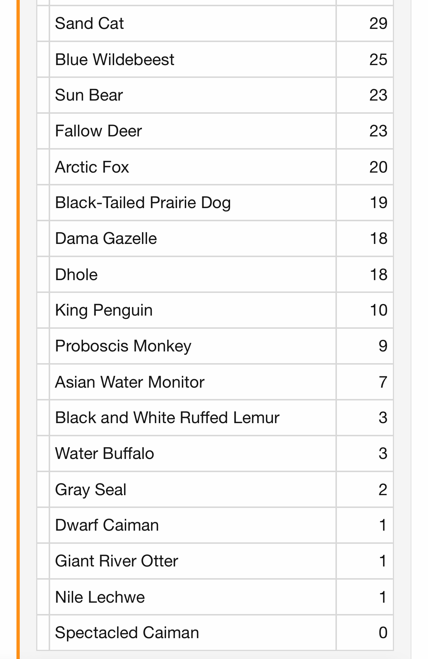
Task: Select the Dwarf Caiman row
Action: pos(215,525)
